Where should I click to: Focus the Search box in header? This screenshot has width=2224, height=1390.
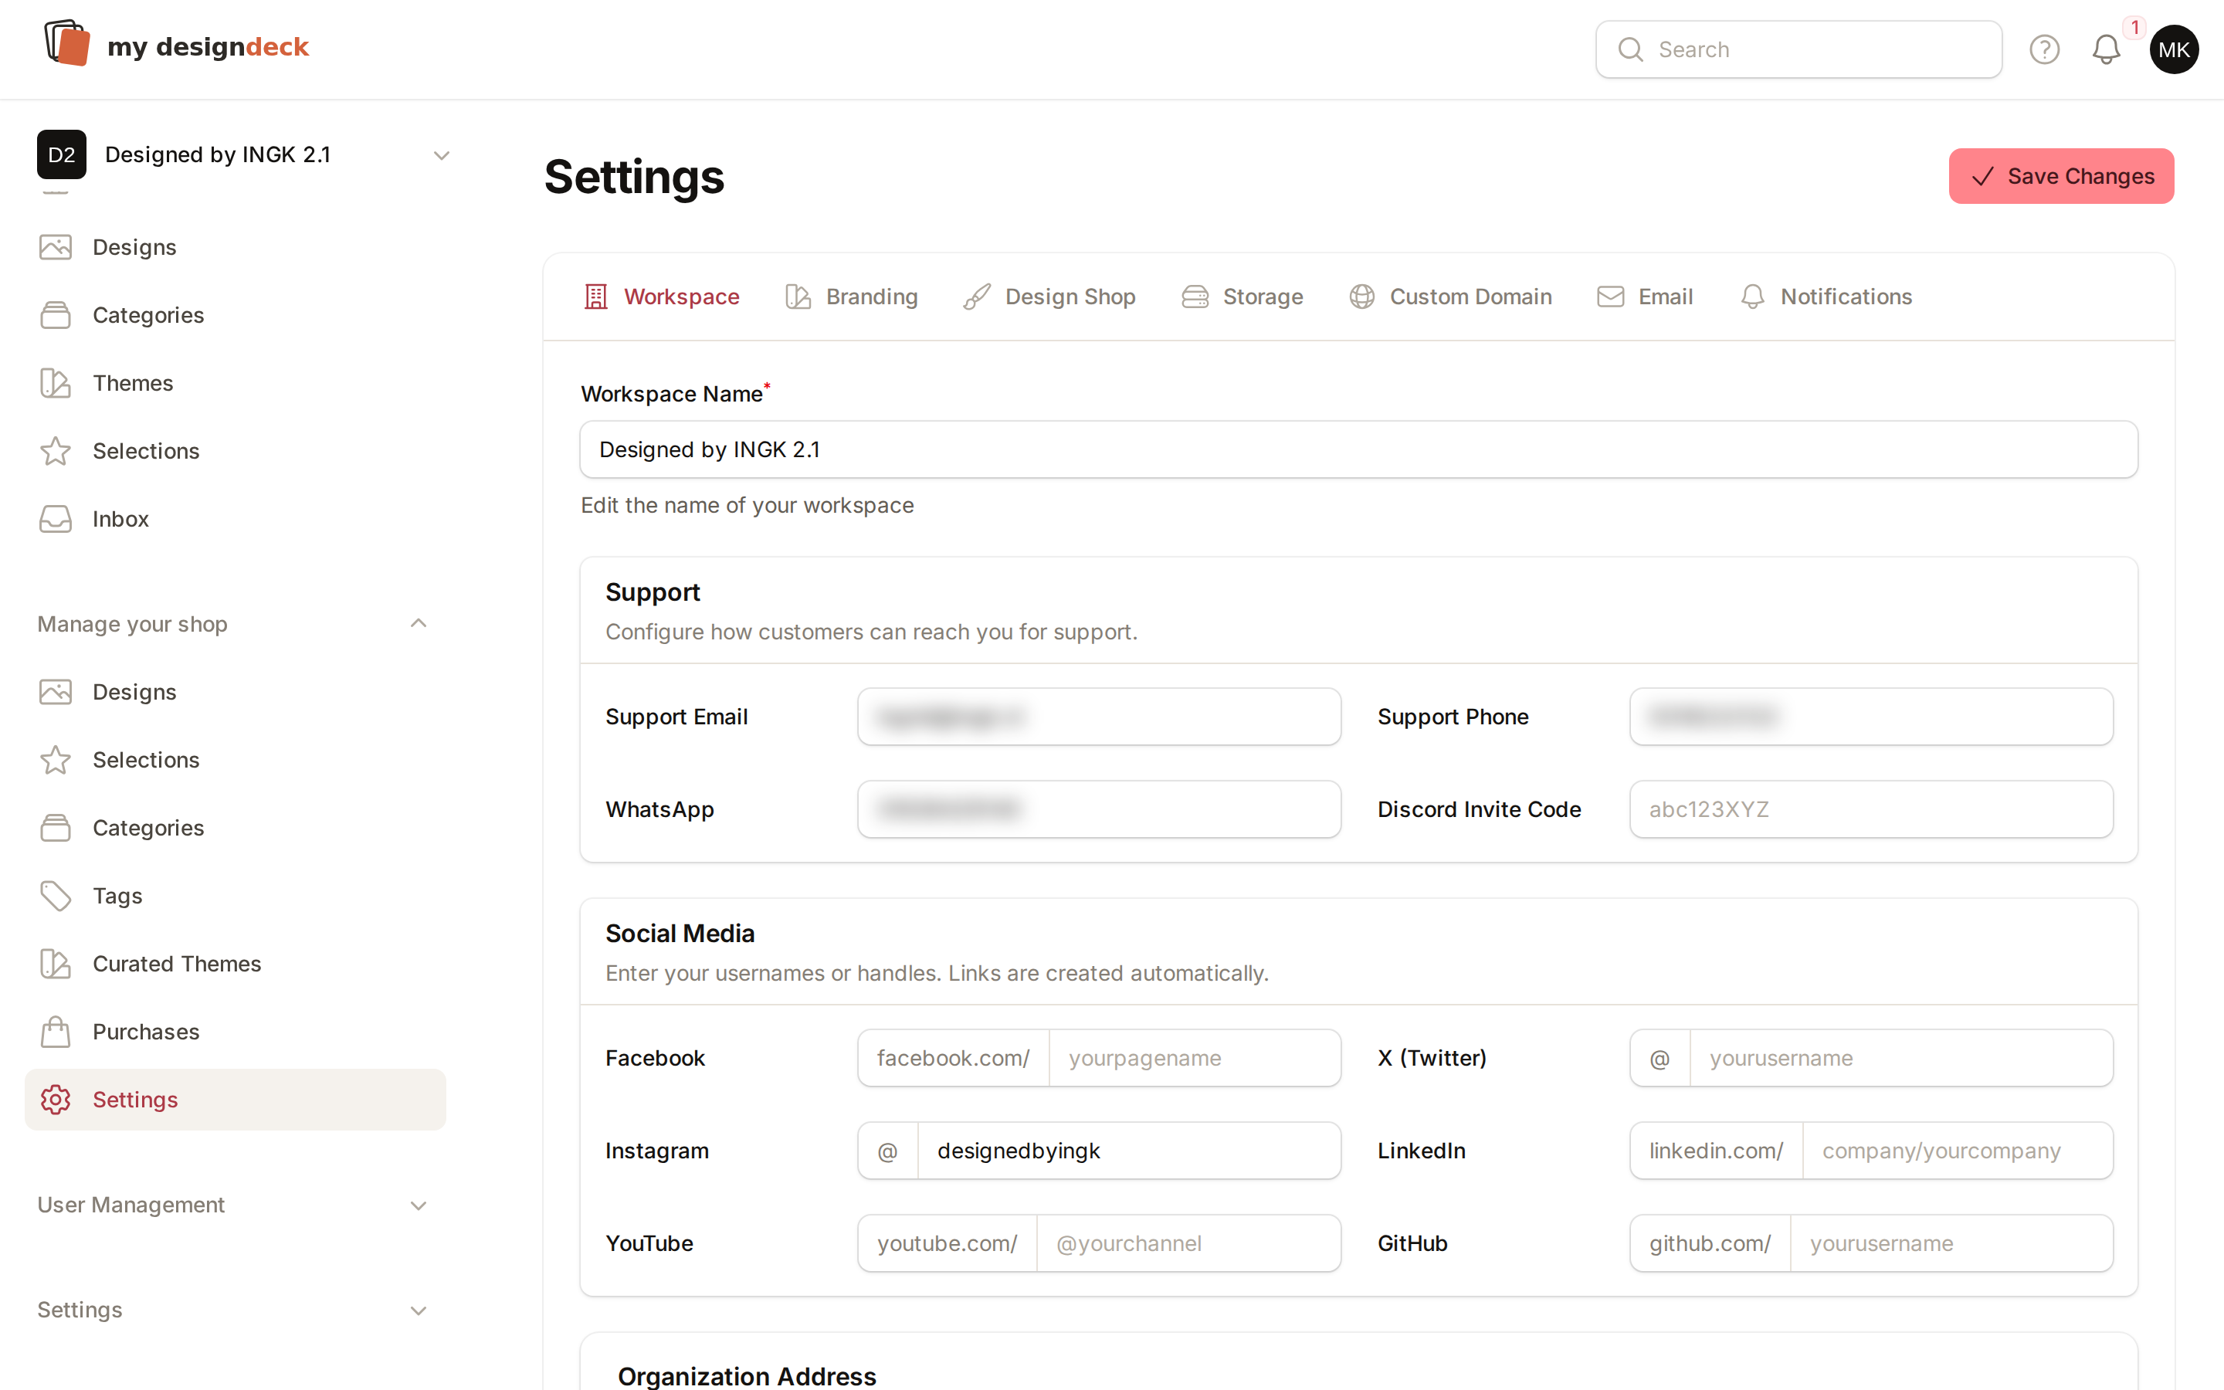coord(1799,49)
